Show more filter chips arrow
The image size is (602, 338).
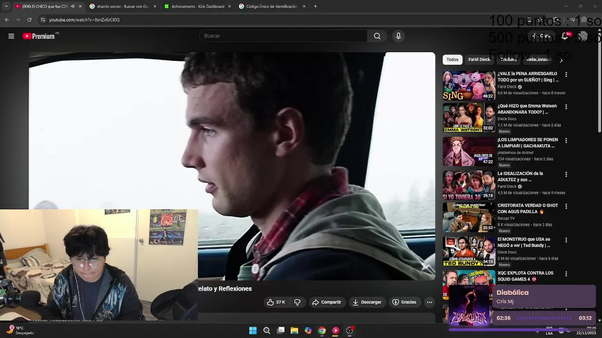(561, 60)
